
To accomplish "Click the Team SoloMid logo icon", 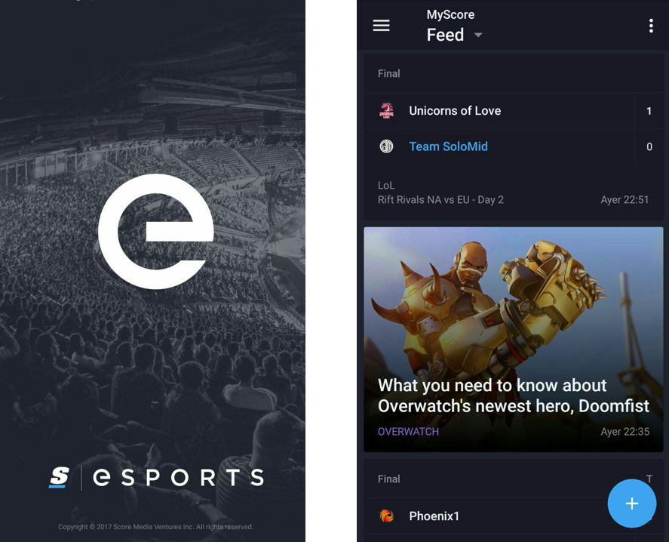I will coord(387,146).
